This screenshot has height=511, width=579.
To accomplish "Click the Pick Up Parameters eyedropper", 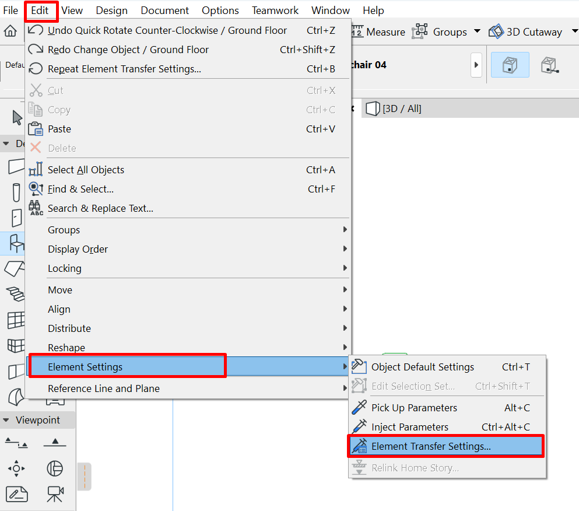I will [359, 408].
